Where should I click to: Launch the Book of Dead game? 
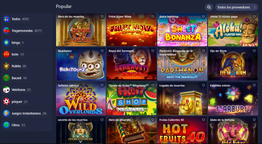[x=81, y=30]
